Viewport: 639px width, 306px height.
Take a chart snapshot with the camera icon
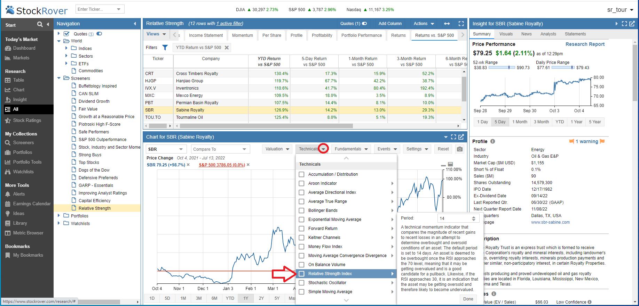tap(460, 149)
